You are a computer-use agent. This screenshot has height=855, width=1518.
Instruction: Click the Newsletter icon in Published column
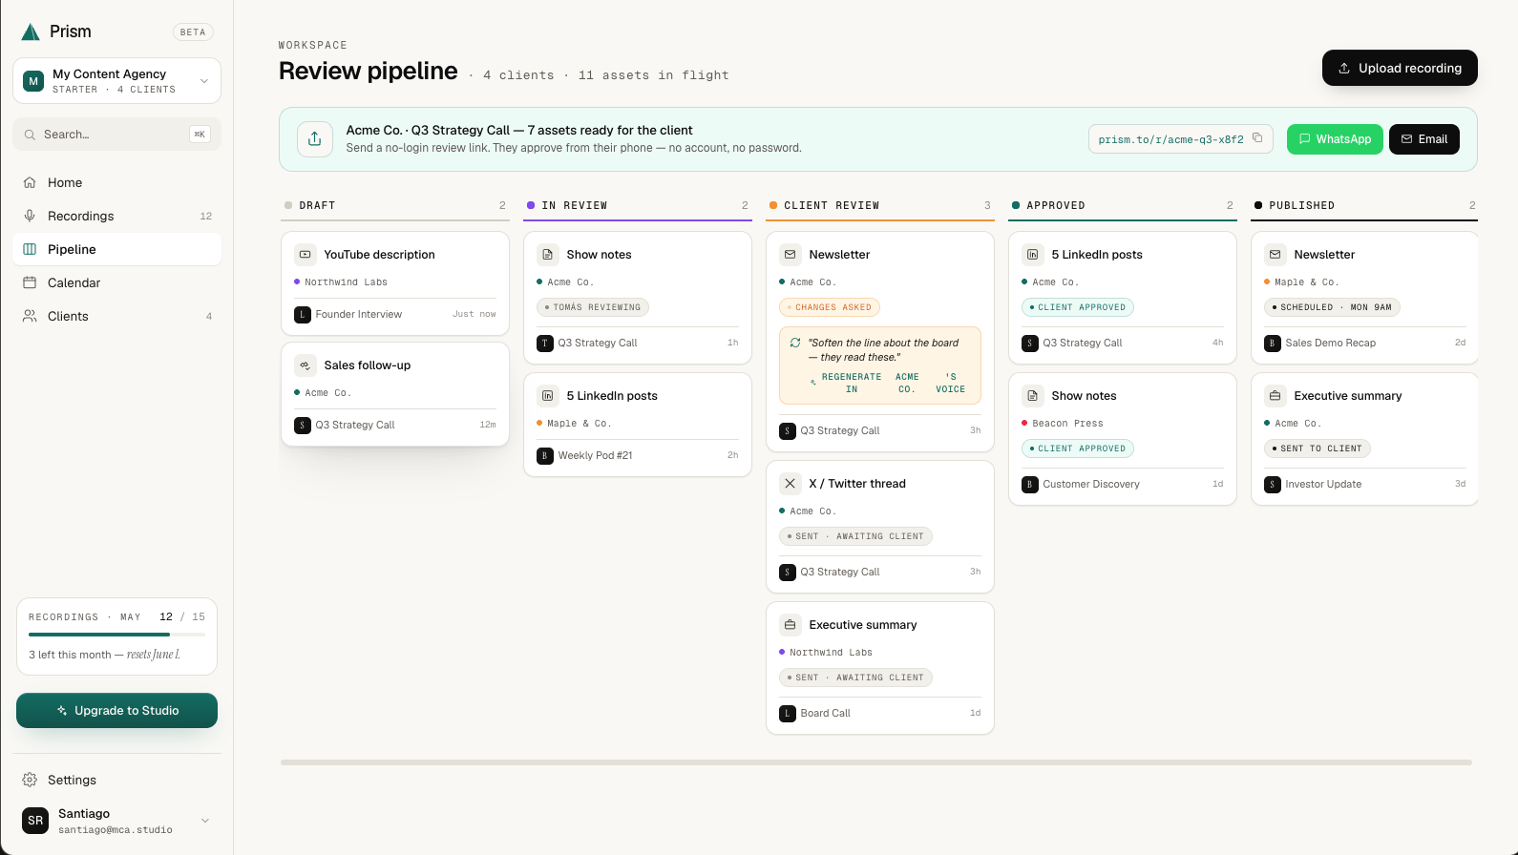[1276, 255]
